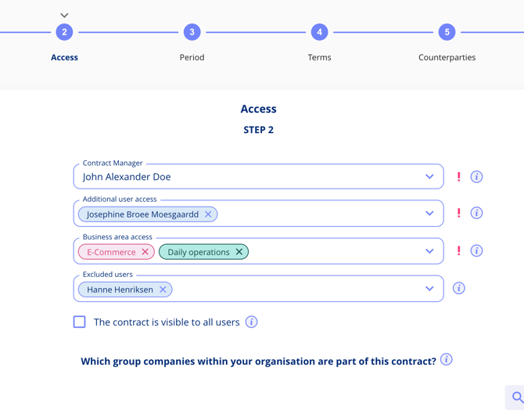Viewport: 524px width, 410px height.
Task: Expand the Contract Manager dropdown
Action: pyautogui.click(x=429, y=176)
